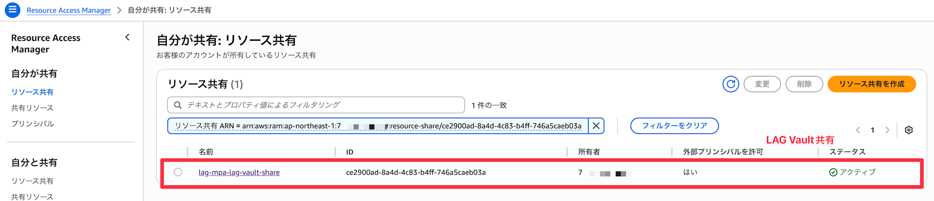Click フィルターをクリア button
This screenshot has height=201, width=934.
click(674, 126)
